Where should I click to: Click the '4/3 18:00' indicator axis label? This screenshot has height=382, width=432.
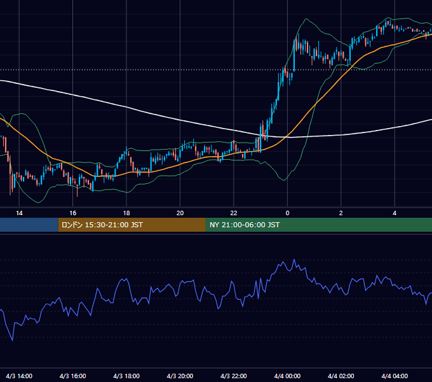click(126, 376)
